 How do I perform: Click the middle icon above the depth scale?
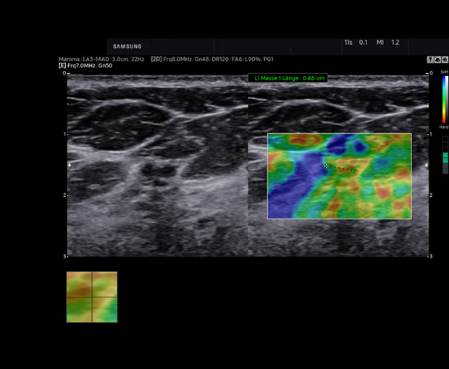click(x=437, y=59)
